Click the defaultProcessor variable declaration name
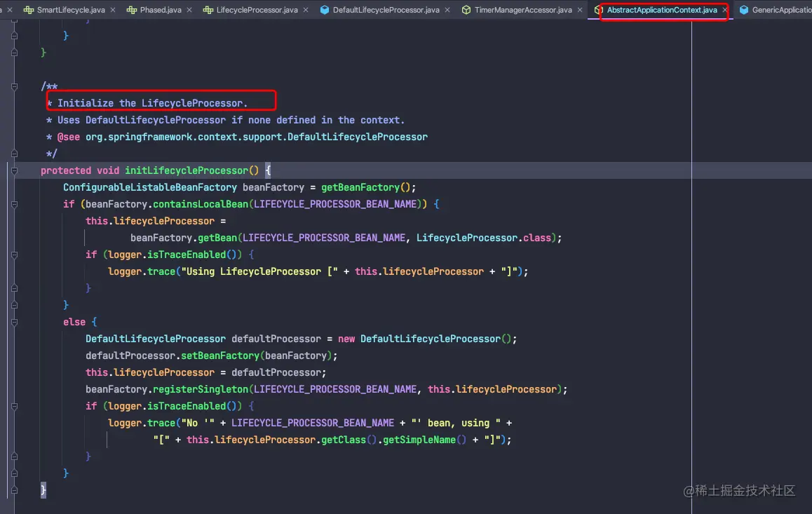The width and height of the screenshot is (812, 514). coord(276,339)
